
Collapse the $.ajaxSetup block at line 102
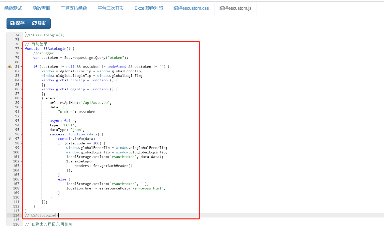[x=22, y=161]
